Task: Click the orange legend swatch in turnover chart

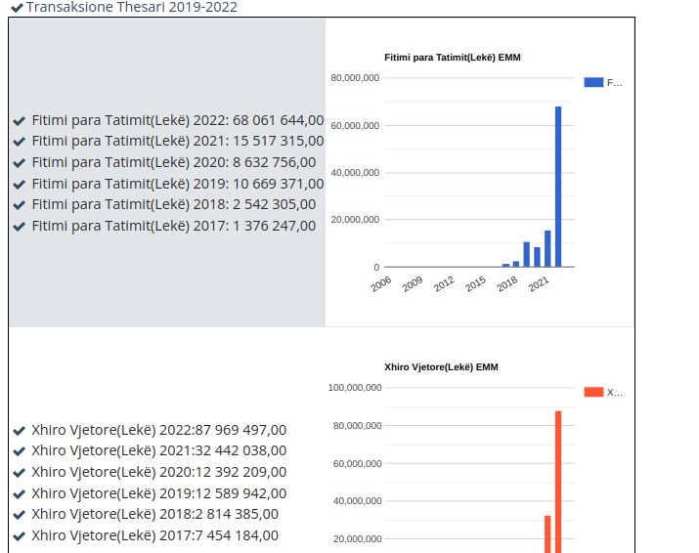Action: tap(592, 393)
